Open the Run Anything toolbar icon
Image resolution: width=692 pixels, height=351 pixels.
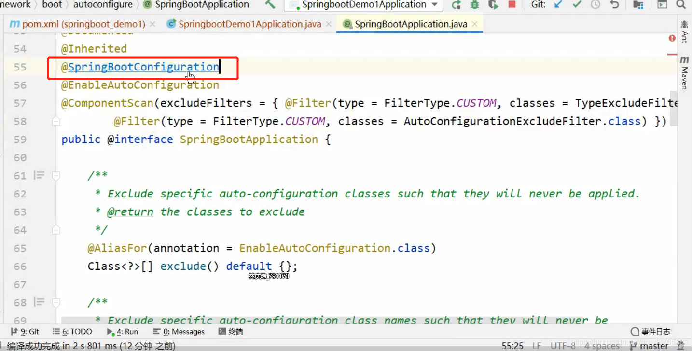pyautogui.click(x=663, y=5)
